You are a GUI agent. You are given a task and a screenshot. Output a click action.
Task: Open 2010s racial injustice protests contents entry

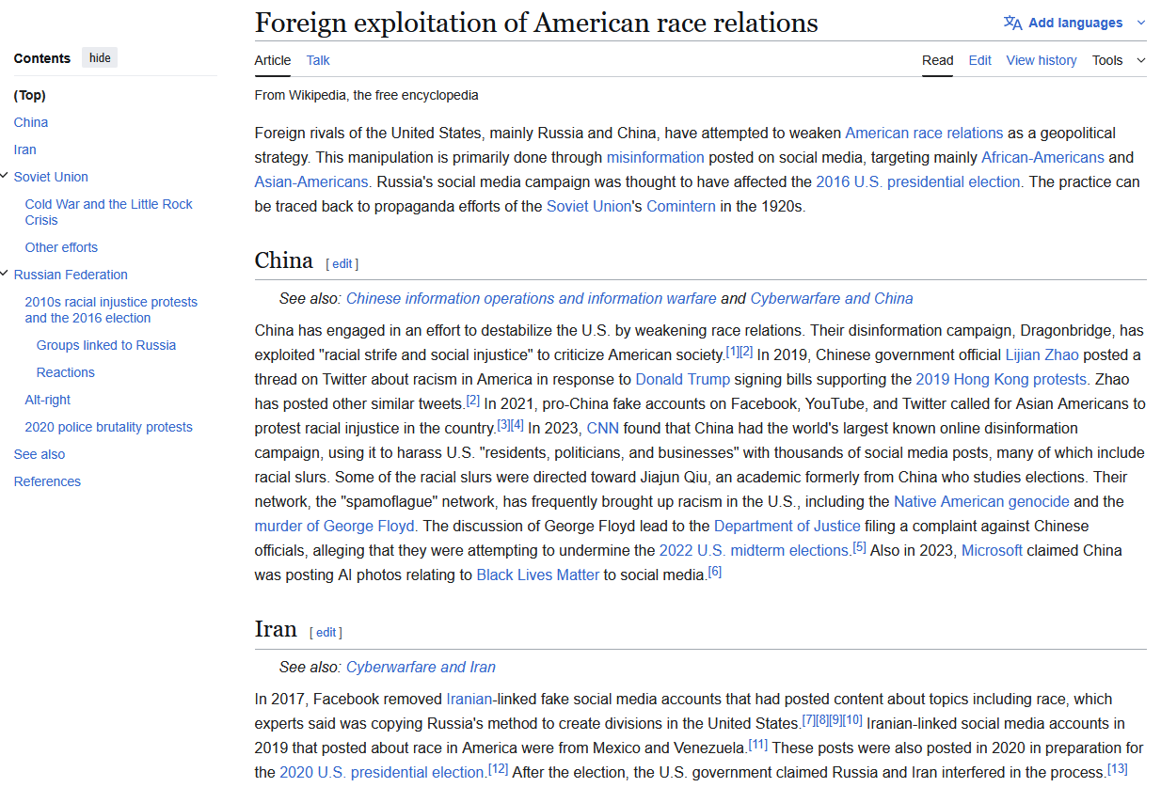(111, 309)
